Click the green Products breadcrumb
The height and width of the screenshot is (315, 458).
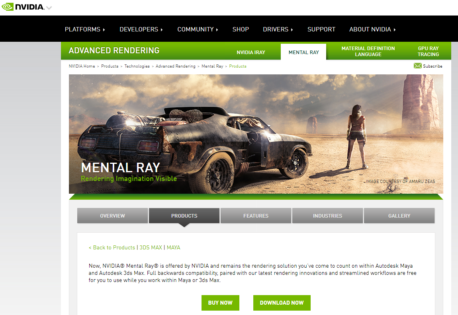pos(238,66)
